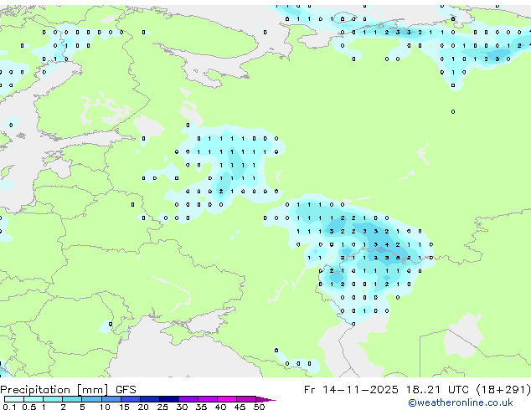
Task: Click the '0.1' legend scale label
Action: coord(9,407)
